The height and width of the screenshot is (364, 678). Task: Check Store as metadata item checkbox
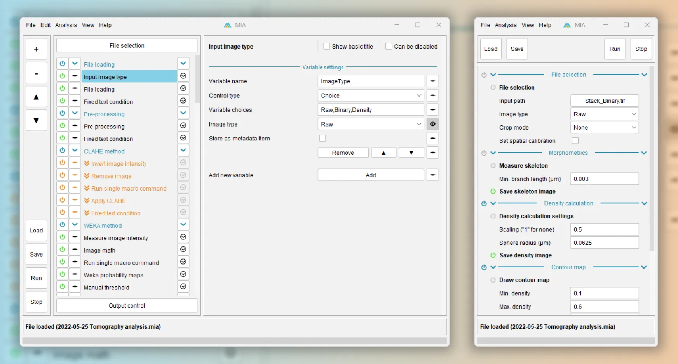pos(322,138)
